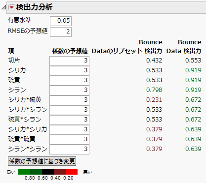Click the 有意水準 0.05 input field

click(x=61, y=21)
